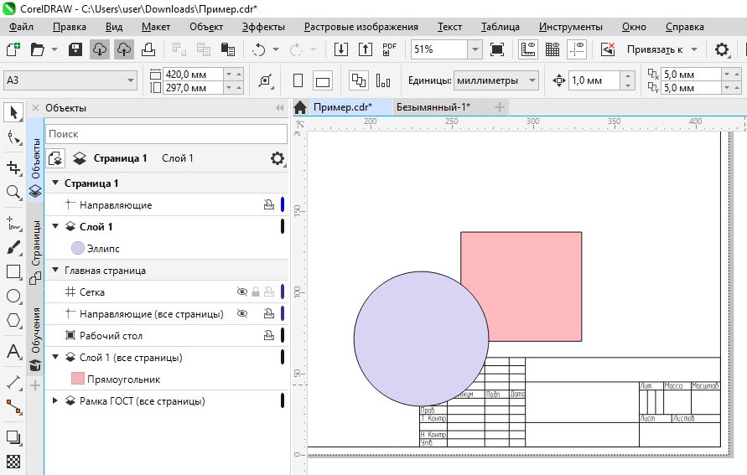Click Прямоугольник pink color swatch
Screen dimensions: 747x475
[78, 379]
